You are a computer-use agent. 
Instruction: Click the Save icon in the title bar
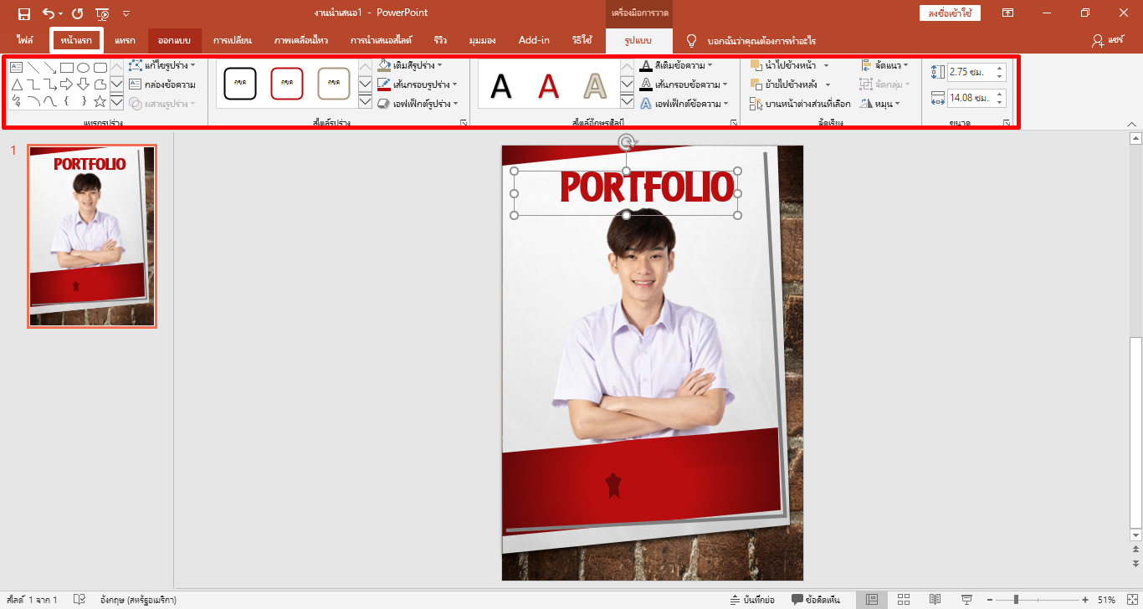[x=23, y=13]
